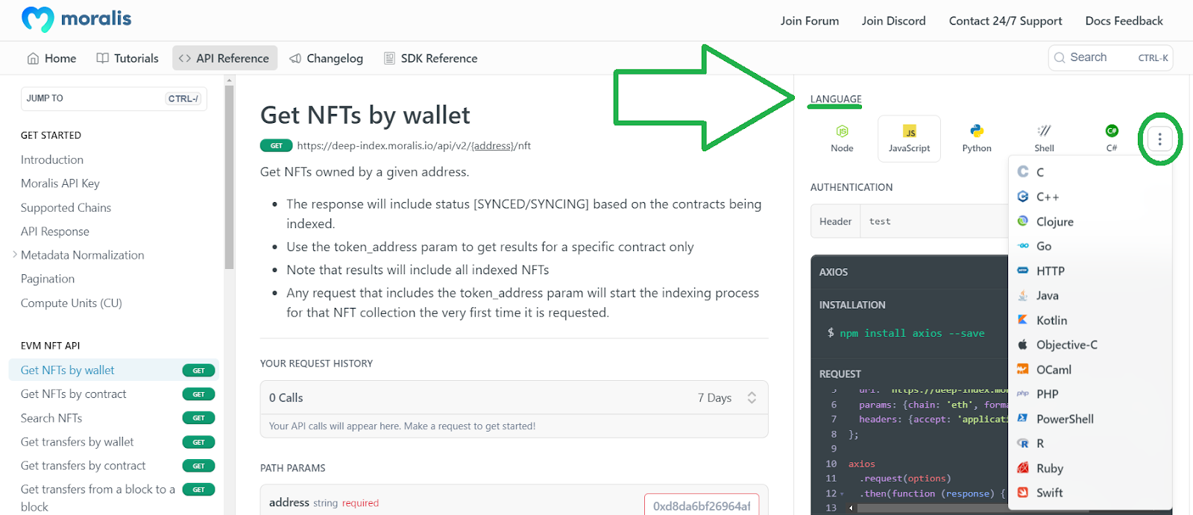The width and height of the screenshot is (1193, 515).
Task: Choose Java from language list
Action: (x=1089, y=295)
